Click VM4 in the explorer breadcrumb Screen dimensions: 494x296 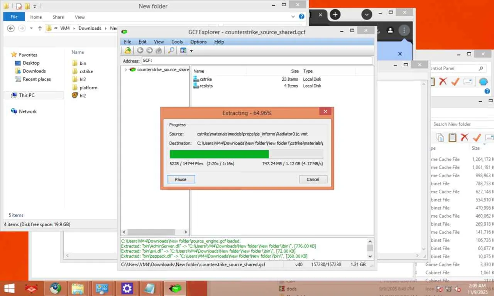click(65, 28)
